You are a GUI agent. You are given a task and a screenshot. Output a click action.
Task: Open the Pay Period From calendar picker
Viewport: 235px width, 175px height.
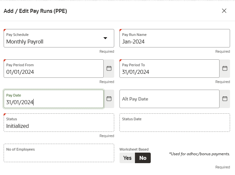pos(109,69)
